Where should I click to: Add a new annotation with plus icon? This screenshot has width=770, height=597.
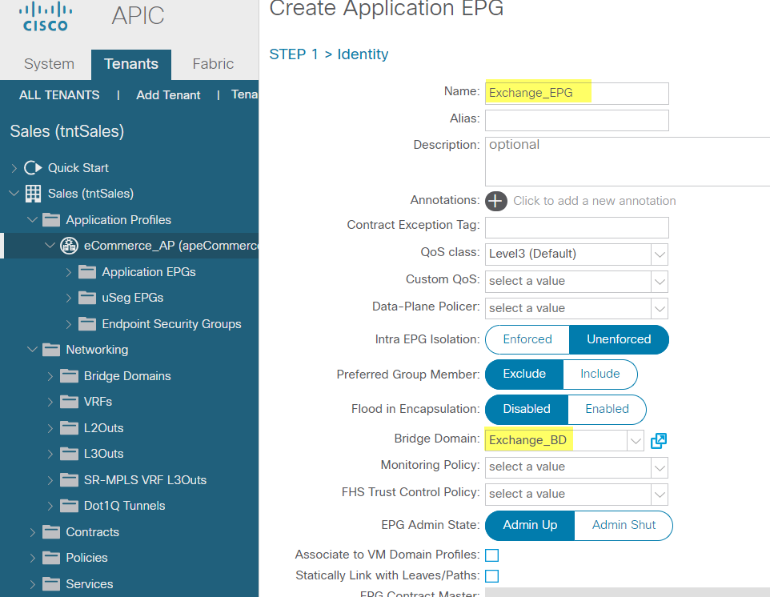click(x=496, y=202)
